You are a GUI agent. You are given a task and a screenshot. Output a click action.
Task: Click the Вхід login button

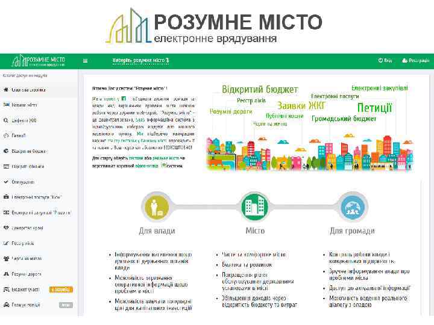pos(385,60)
